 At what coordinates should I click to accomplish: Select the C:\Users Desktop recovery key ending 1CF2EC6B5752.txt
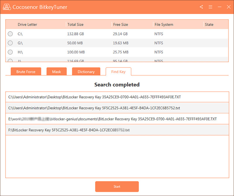pyautogui.click(x=117, y=108)
